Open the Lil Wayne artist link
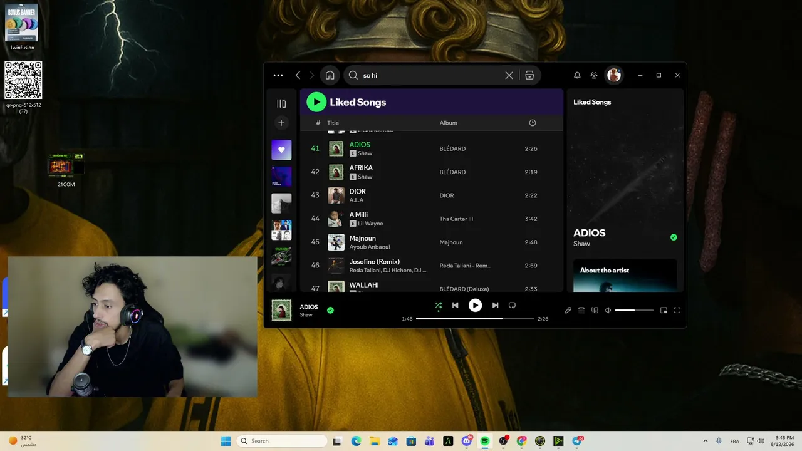 coord(370,224)
